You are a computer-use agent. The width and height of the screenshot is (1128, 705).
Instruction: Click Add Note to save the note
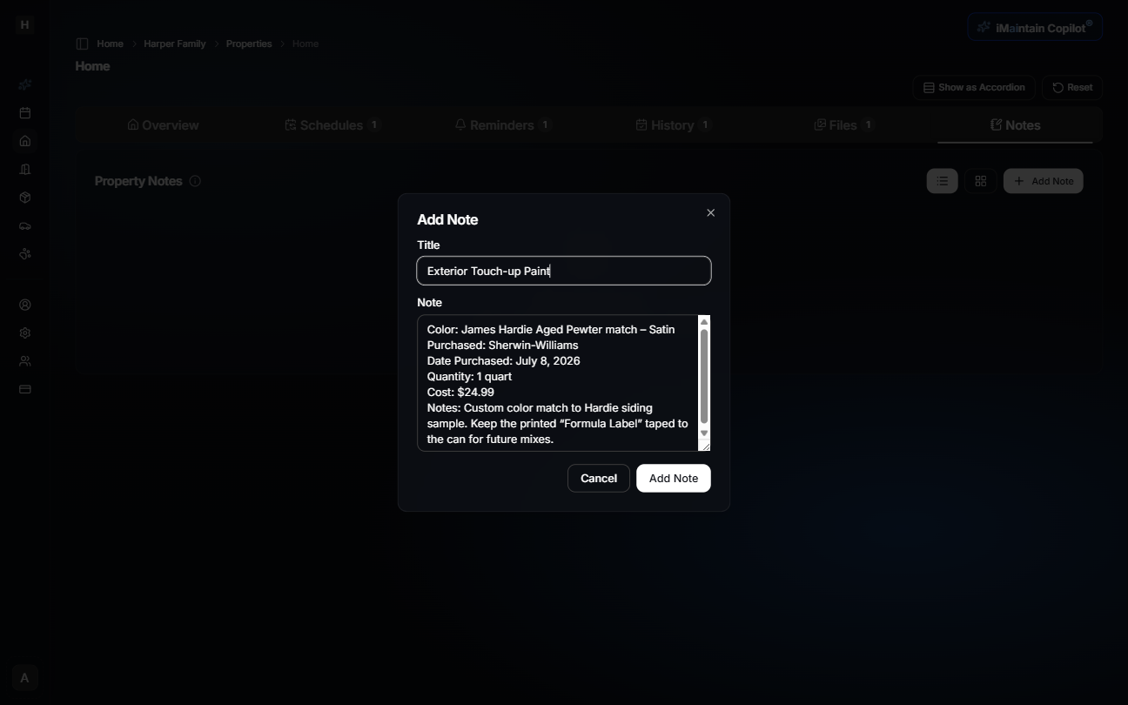[x=673, y=478]
